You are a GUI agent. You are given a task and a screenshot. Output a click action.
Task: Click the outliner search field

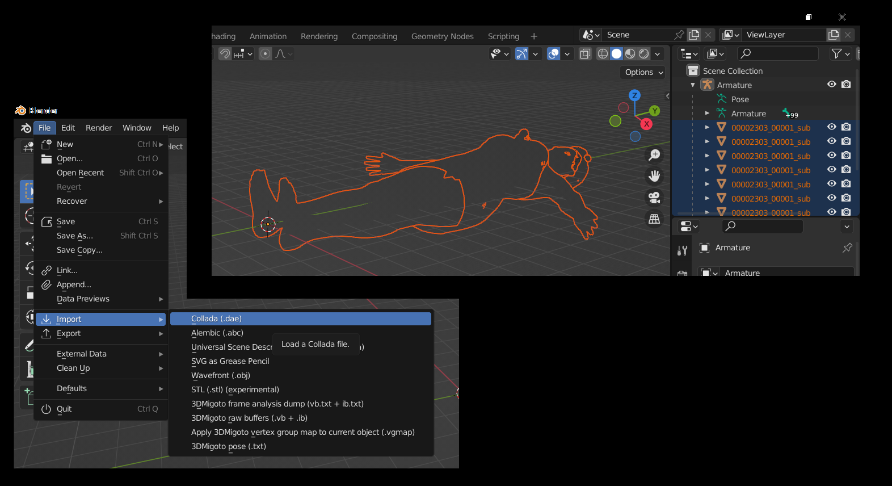coord(777,53)
